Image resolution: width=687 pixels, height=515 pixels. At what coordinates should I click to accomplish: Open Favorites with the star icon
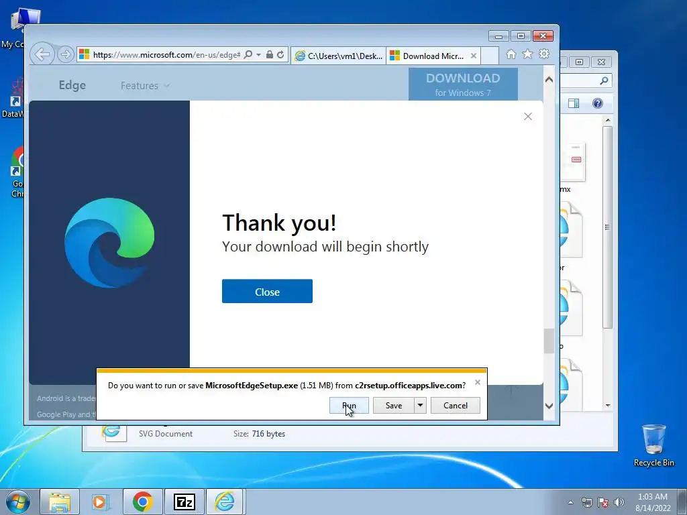[x=527, y=54]
